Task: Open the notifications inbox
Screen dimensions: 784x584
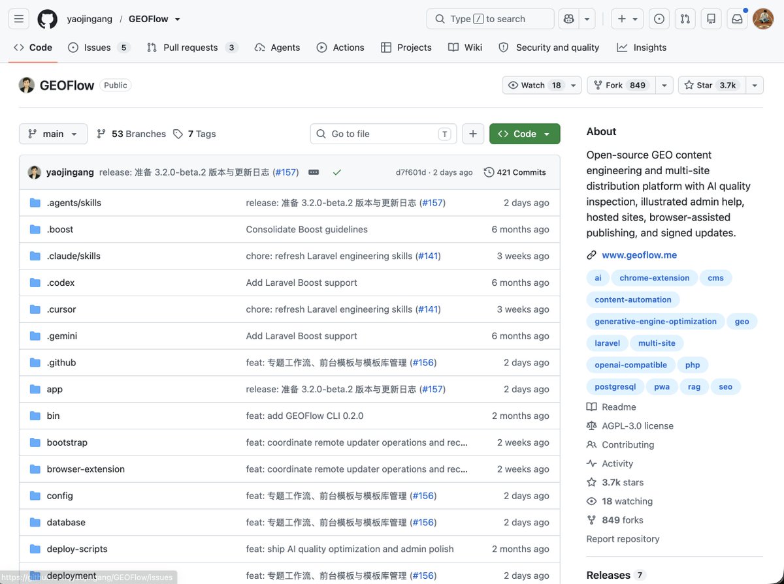Action: 737,19
